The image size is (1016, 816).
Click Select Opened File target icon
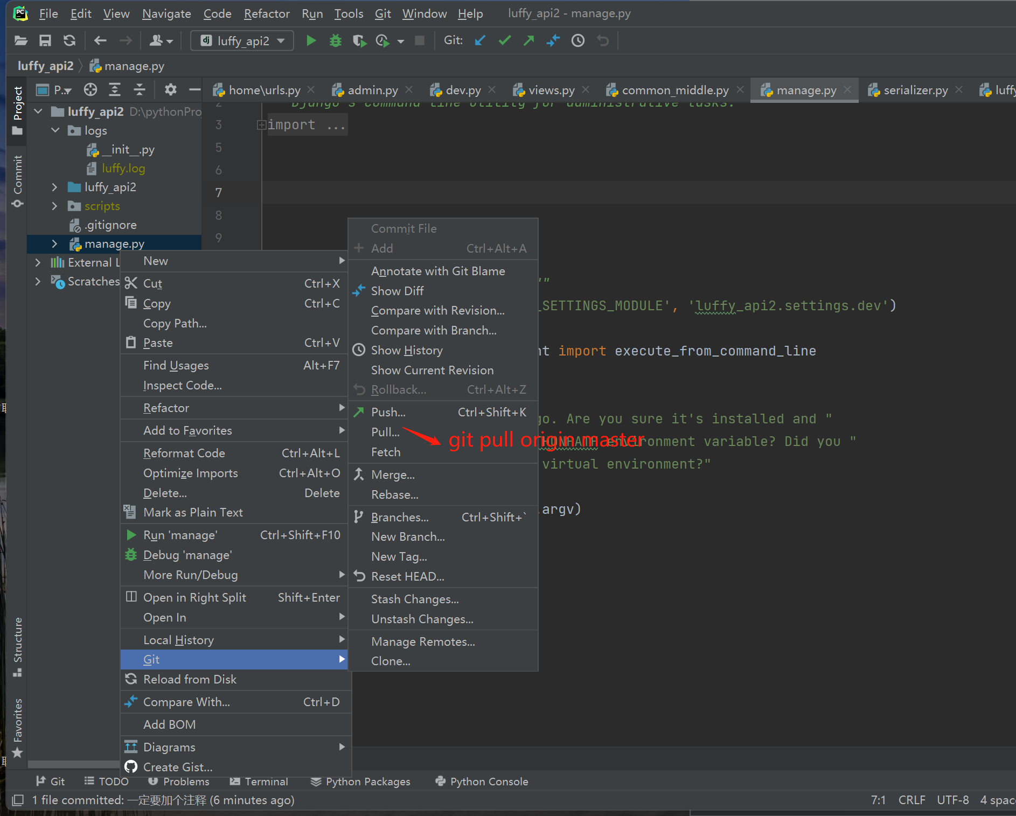point(91,90)
